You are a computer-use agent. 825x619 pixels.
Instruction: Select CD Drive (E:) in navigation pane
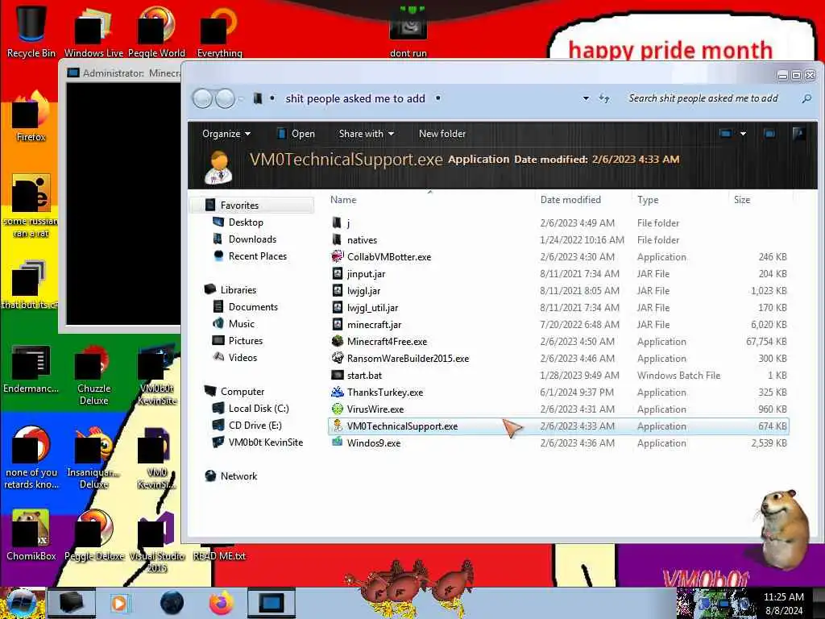(x=255, y=426)
